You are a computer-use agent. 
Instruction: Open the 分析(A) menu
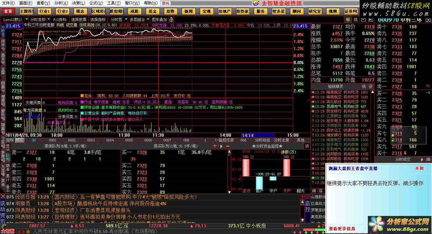pos(61,3)
